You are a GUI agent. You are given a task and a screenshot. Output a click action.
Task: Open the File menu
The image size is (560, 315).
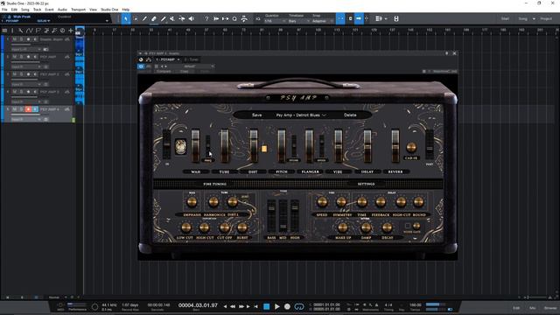tap(4, 10)
